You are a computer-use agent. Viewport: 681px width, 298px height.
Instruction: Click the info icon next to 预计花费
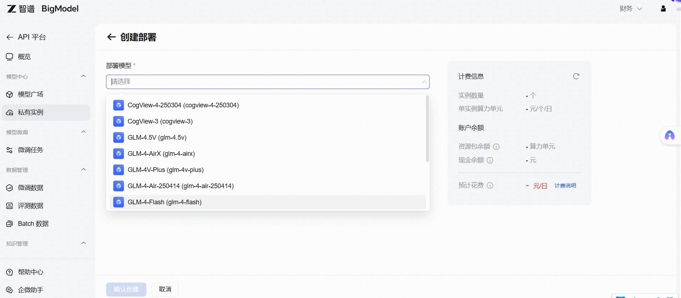click(490, 185)
